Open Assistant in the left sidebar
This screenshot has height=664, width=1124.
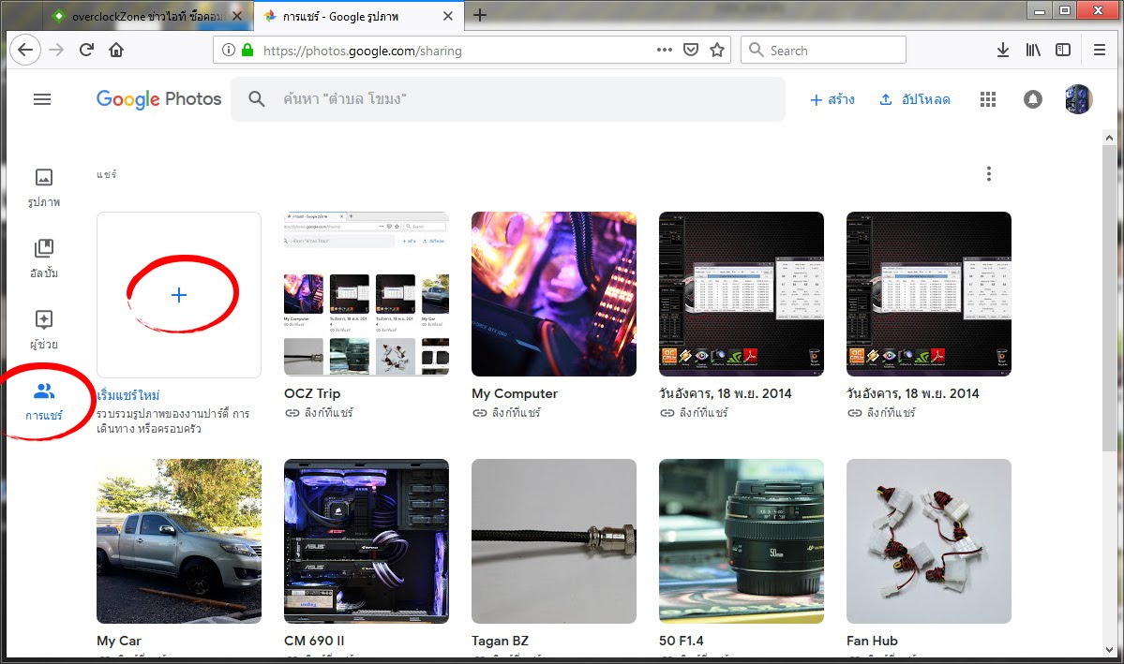(44, 329)
